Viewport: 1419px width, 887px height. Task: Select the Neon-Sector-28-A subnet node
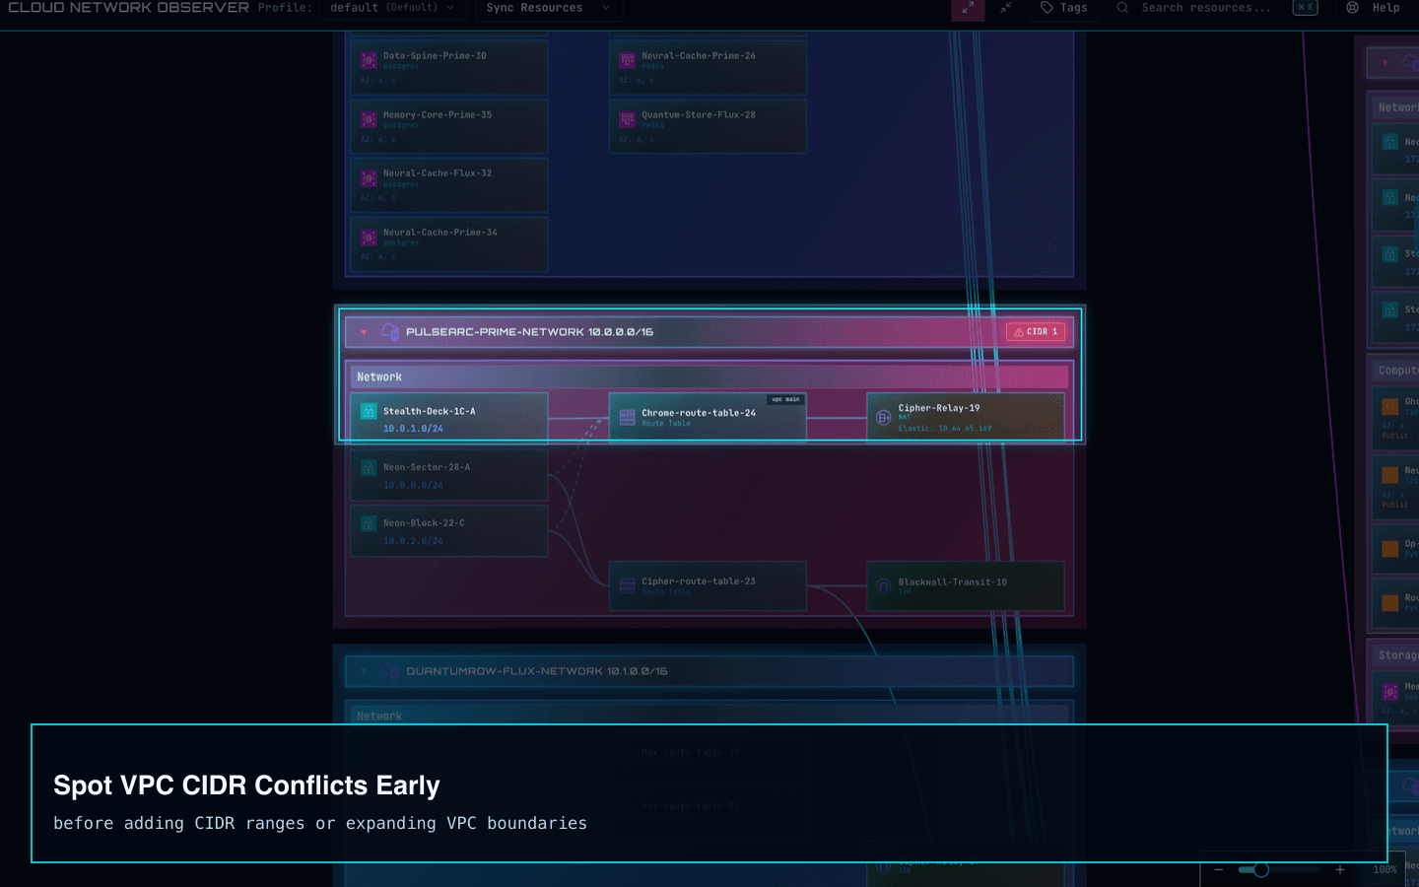[x=449, y=475]
